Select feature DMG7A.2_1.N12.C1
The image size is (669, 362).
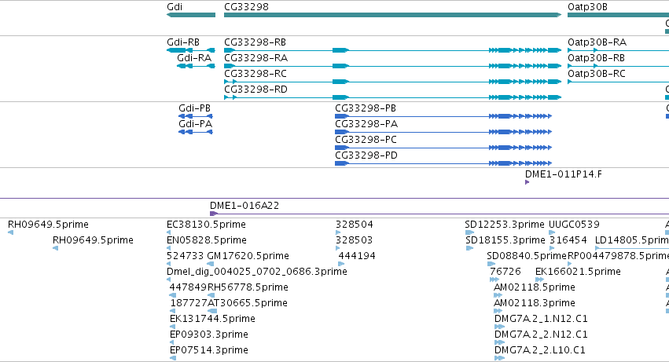pyautogui.click(x=541, y=319)
